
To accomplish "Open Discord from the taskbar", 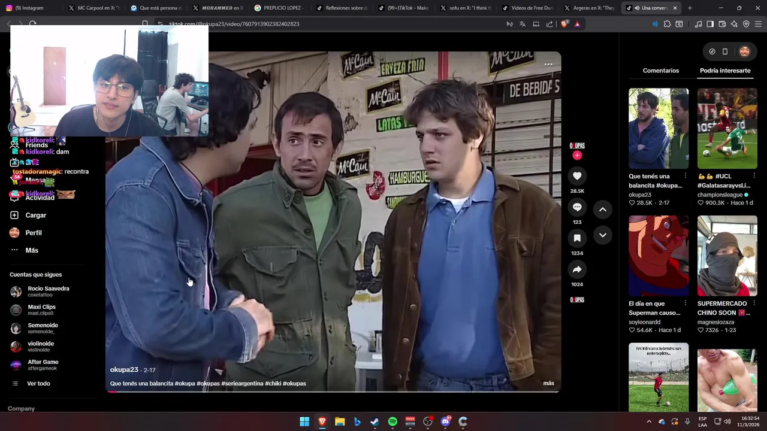I will [x=445, y=421].
